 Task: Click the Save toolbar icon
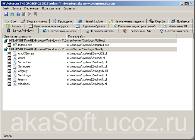click(6, 14)
